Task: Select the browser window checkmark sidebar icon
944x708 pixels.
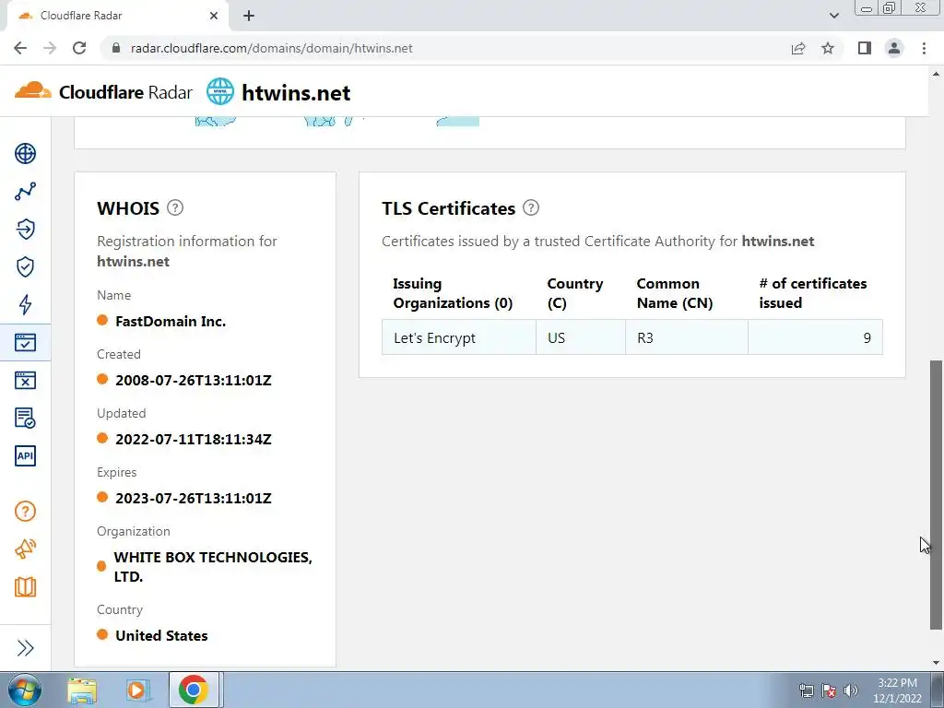Action: [25, 343]
